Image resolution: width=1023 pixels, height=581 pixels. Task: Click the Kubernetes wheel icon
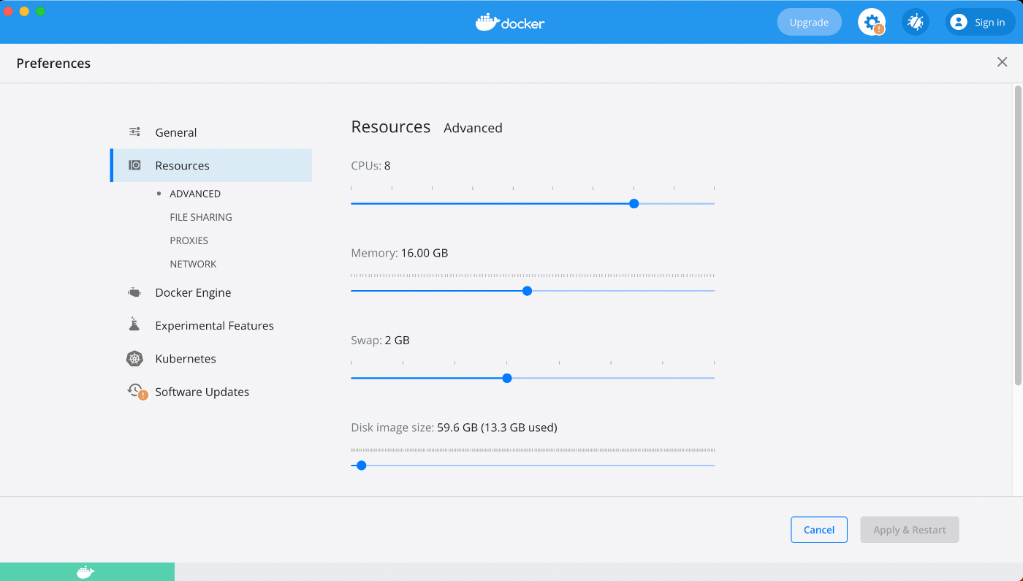(134, 359)
